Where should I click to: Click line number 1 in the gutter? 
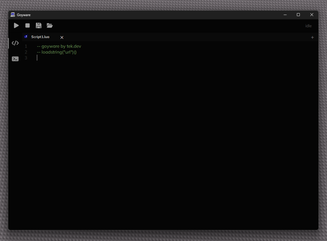click(x=26, y=46)
